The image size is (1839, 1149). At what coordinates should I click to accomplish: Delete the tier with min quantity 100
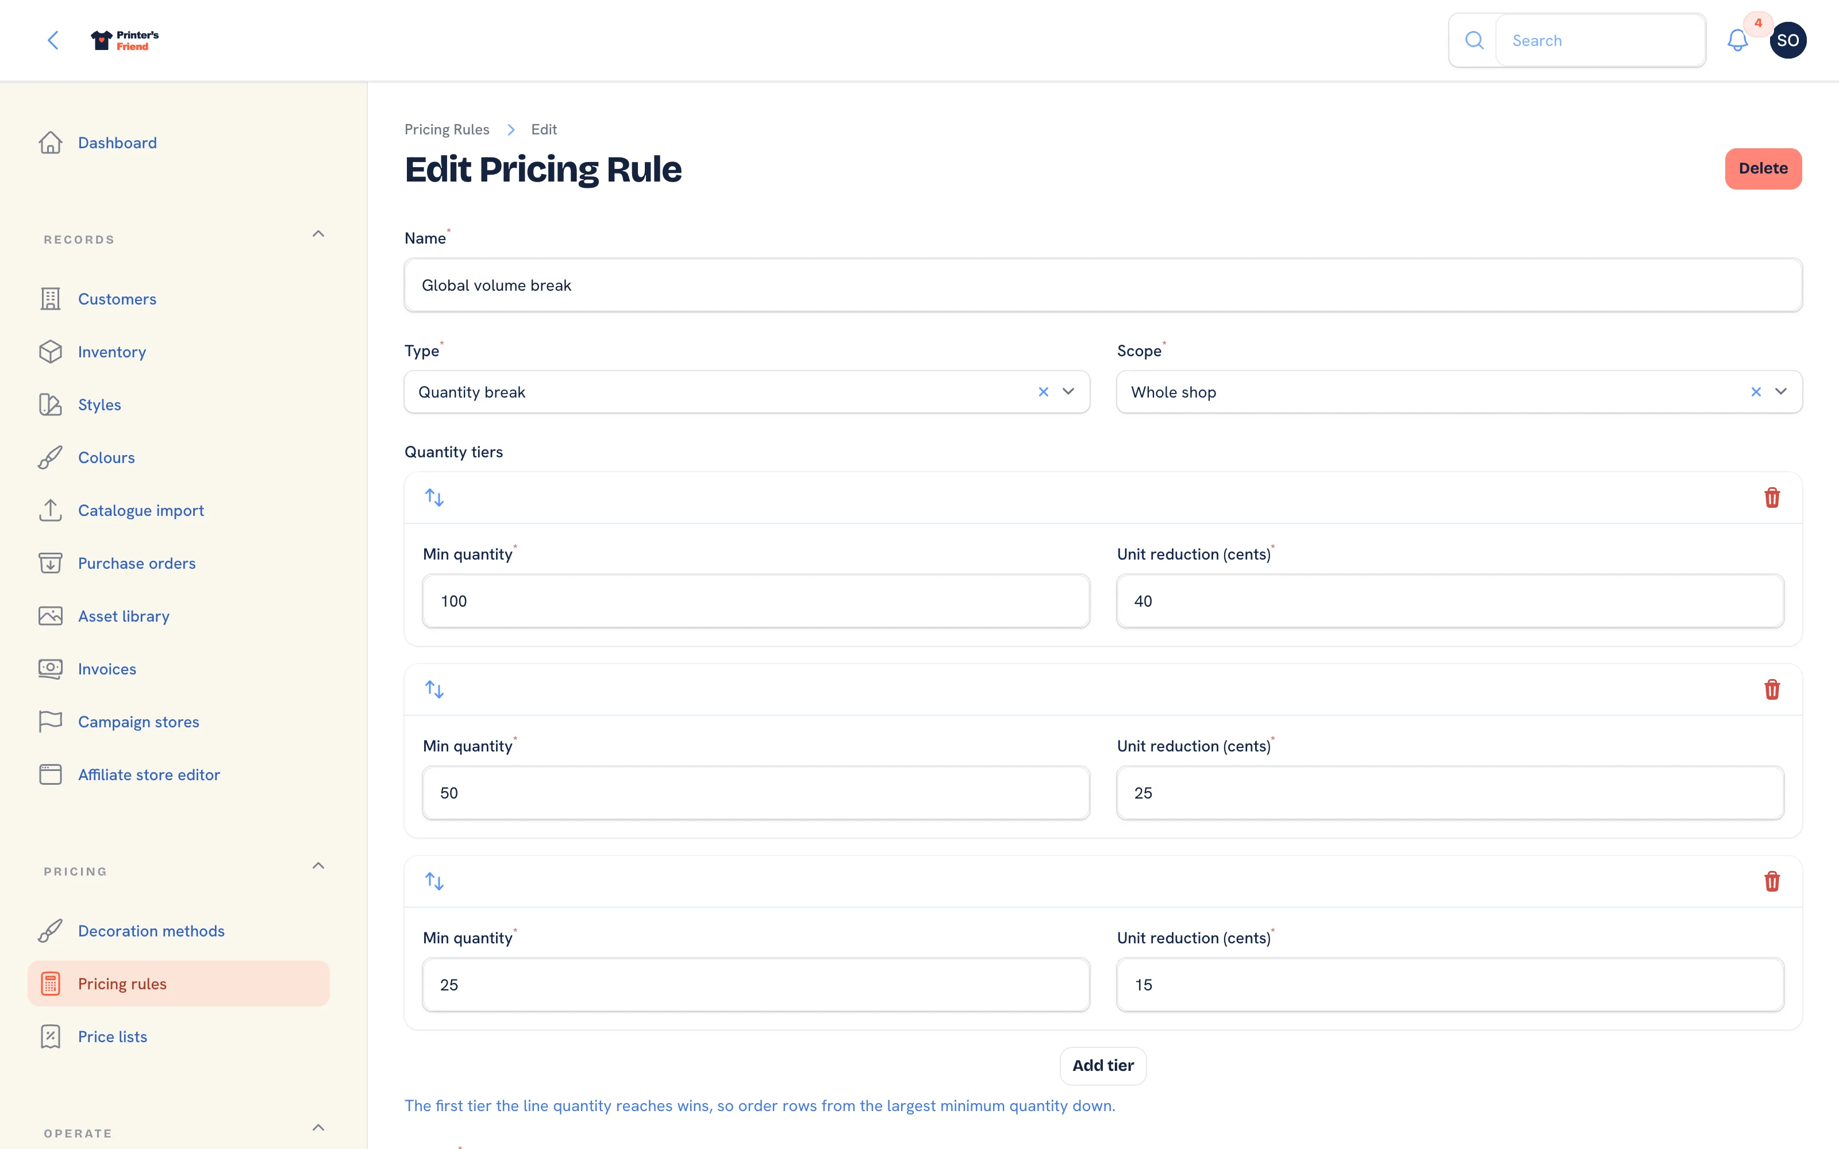point(1772,498)
